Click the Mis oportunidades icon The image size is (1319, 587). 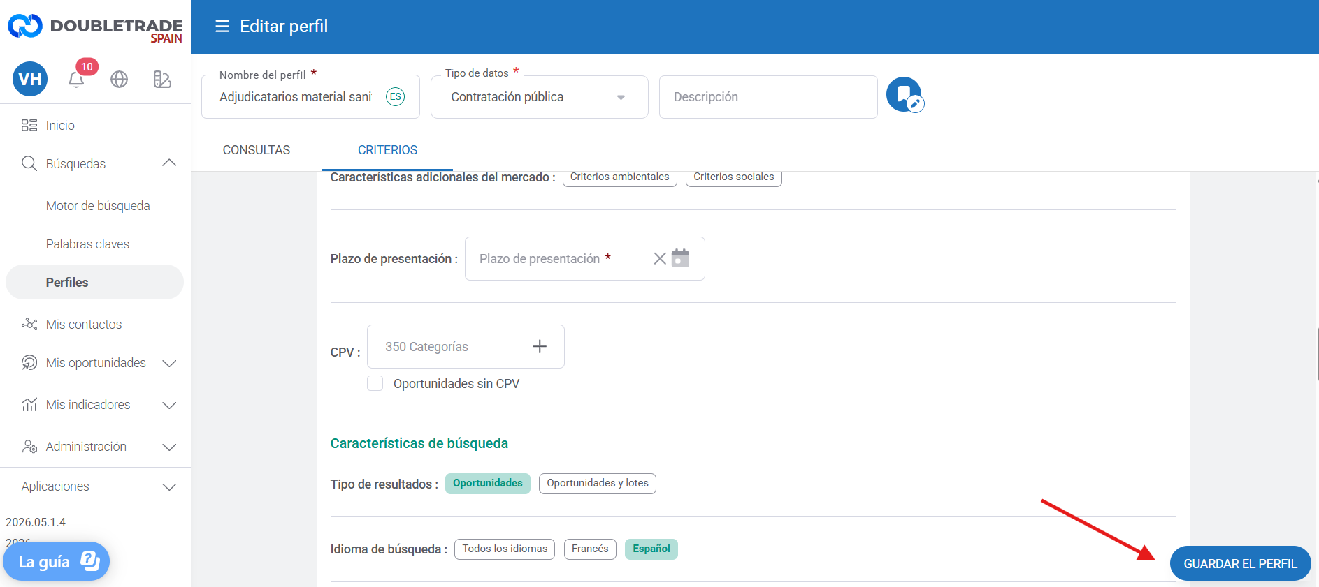pyautogui.click(x=29, y=363)
